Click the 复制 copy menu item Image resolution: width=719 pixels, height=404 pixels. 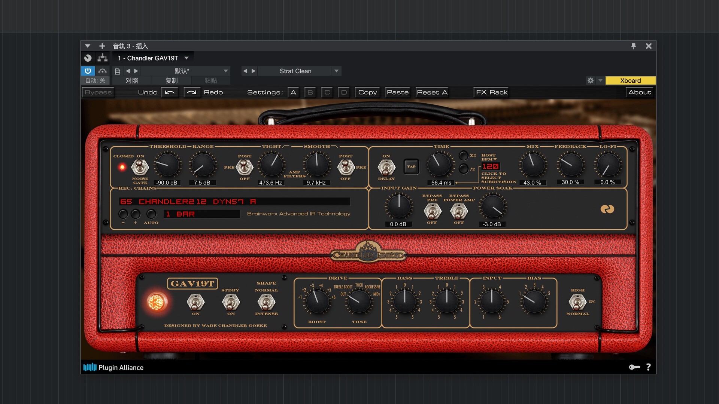point(172,80)
